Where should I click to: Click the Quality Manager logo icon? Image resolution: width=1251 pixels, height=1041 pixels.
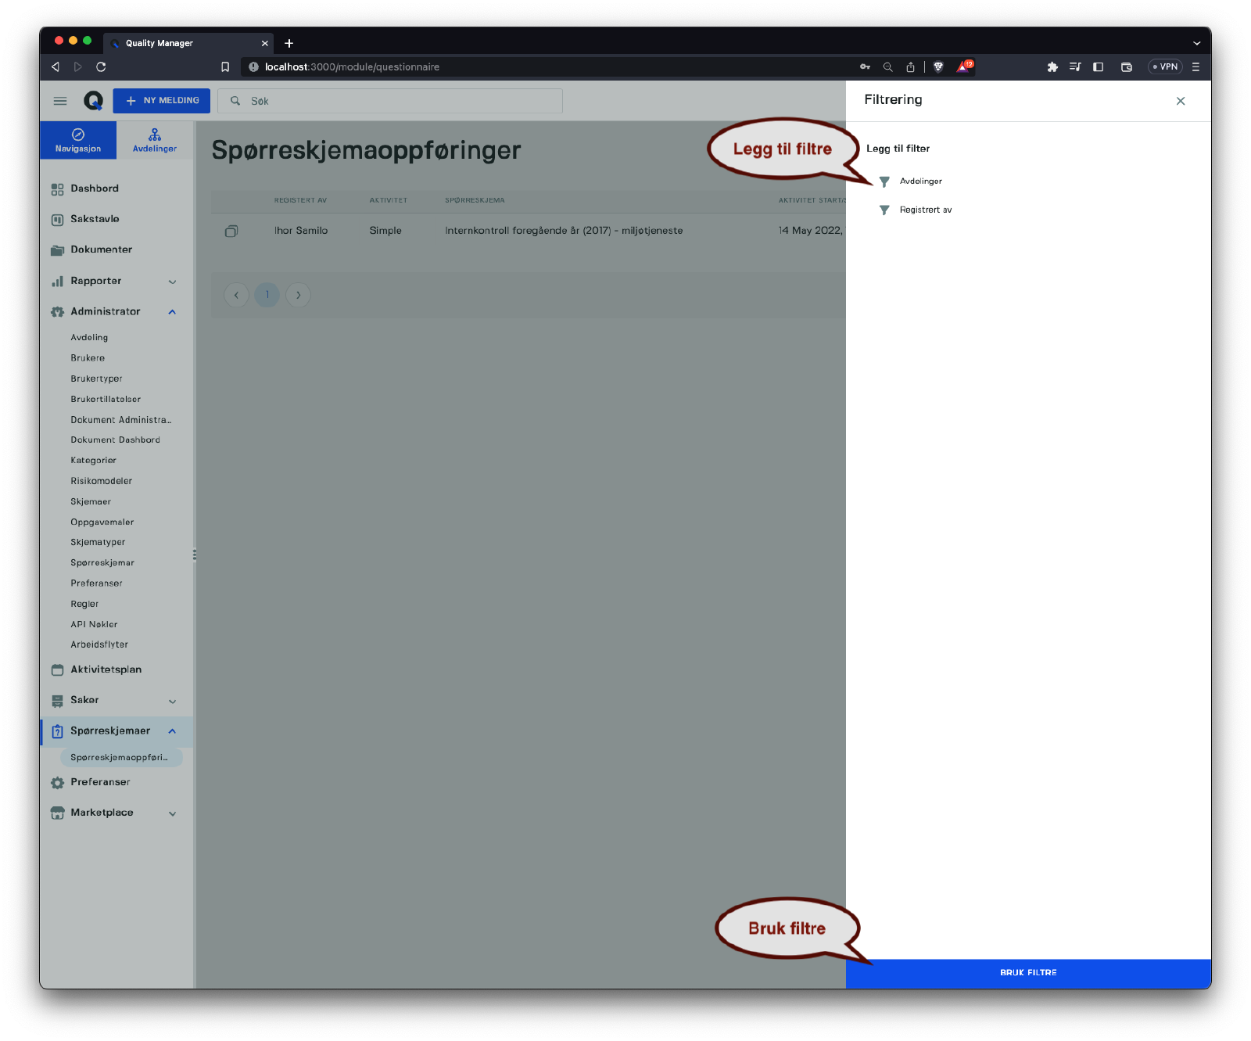pyautogui.click(x=93, y=101)
